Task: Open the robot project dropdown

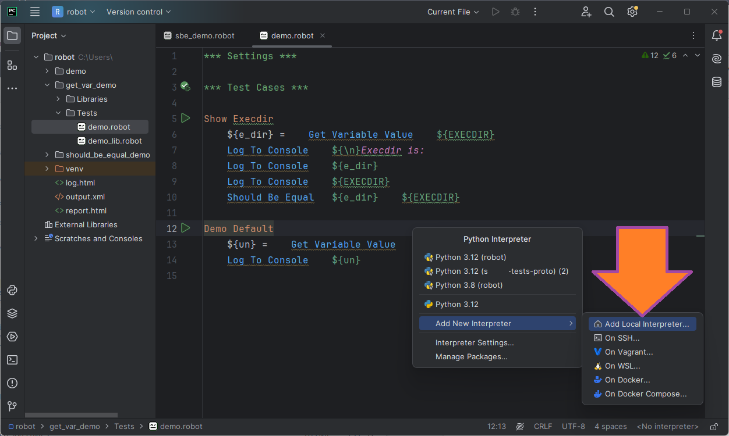Action: [75, 12]
